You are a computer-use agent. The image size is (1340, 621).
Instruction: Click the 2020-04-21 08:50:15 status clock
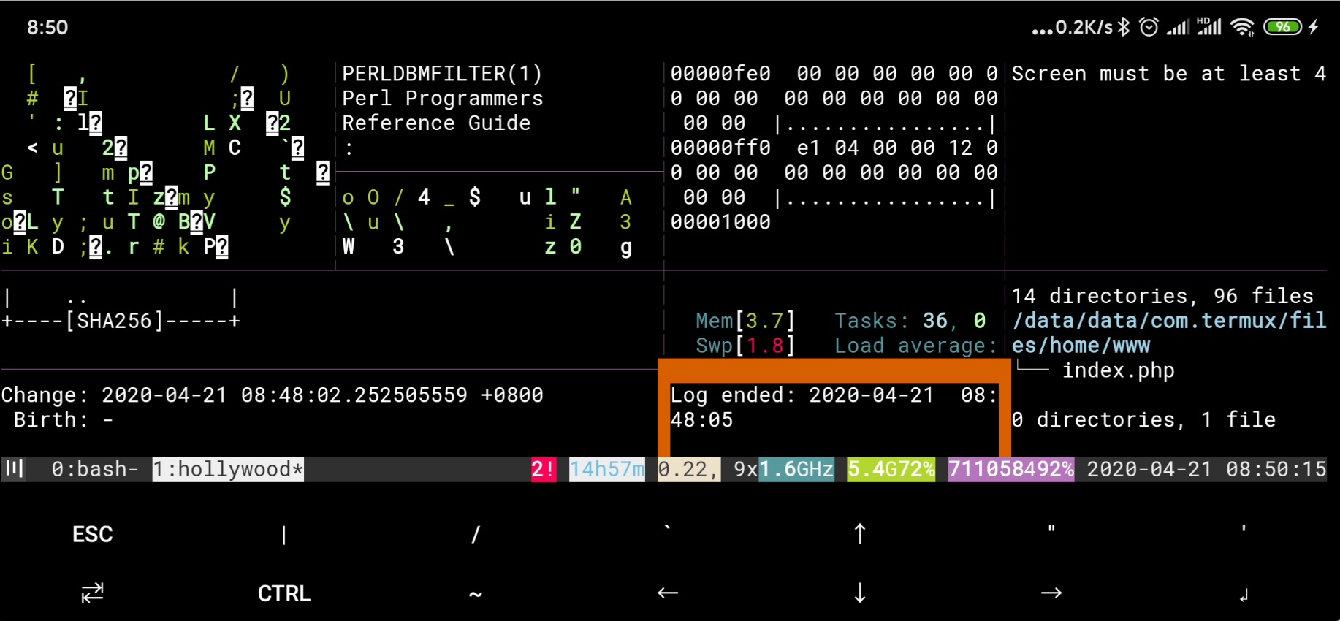(x=1206, y=469)
